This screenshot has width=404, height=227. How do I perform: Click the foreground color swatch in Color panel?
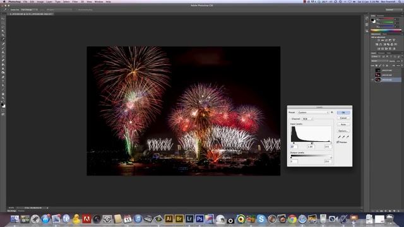372,20
